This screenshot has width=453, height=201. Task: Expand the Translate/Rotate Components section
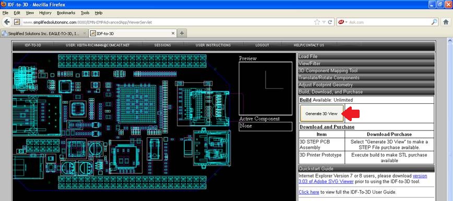[366, 77]
